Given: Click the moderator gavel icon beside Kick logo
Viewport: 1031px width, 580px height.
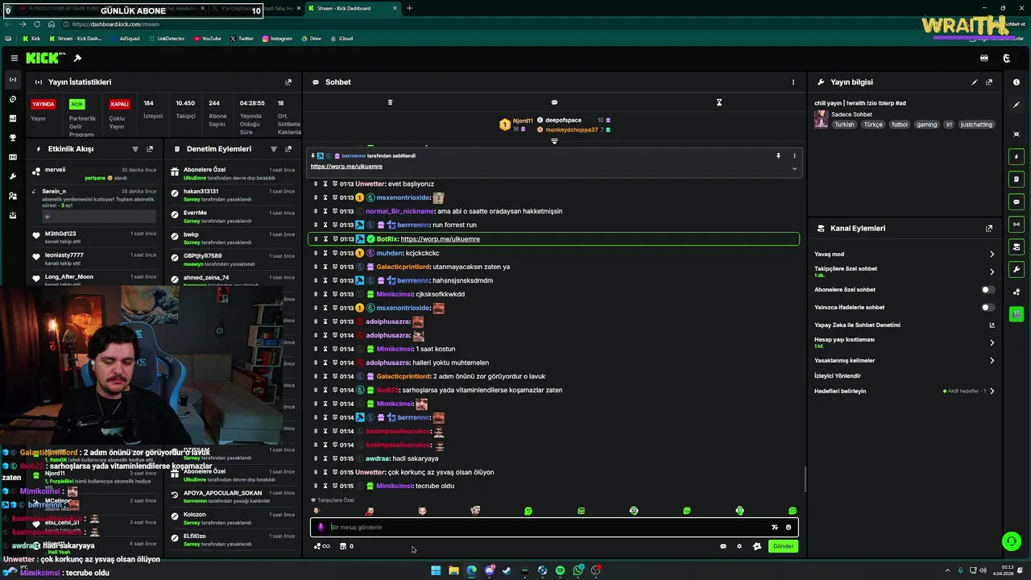Looking at the screenshot, I should (x=77, y=58).
